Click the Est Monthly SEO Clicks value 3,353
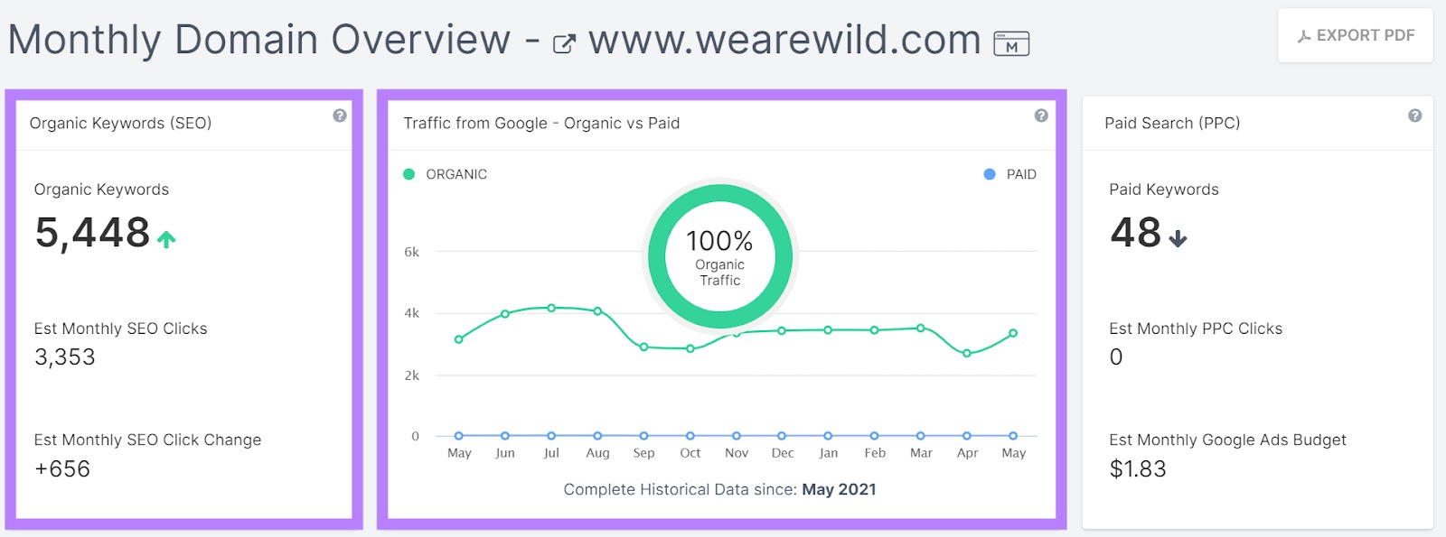Viewport: 1446px width, 537px height. pyautogui.click(x=65, y=357)
